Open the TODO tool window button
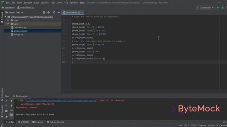 pyautogui.click(x=23, y=122)
